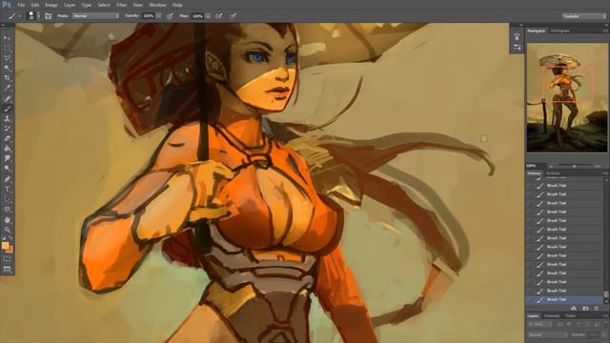Select the Quick Selection tool
The height and width of the screenshot is (343, 610).
tap(7, 68)
